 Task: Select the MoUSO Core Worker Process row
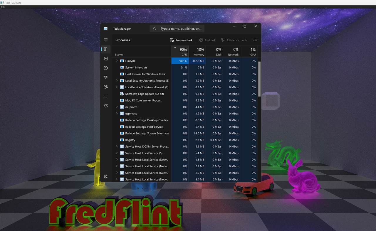click(x=185, y=100)
